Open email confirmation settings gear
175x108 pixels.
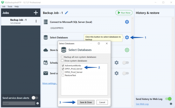point(116,73)
